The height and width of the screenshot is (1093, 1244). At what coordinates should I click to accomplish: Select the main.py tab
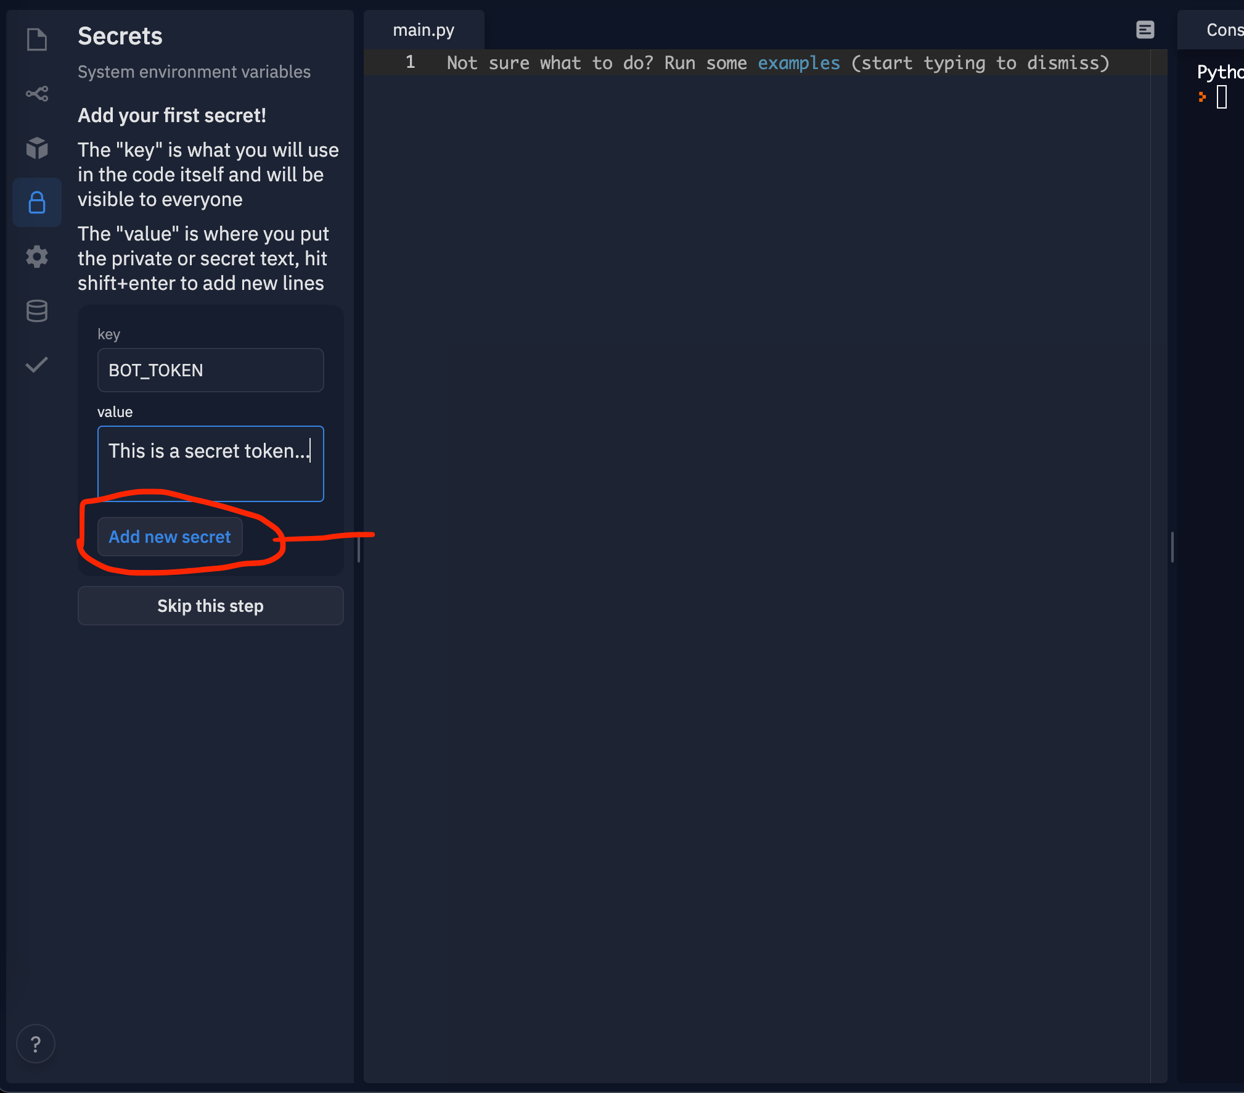coord(423,28)
